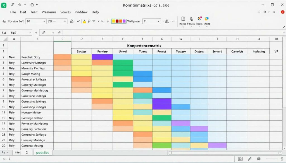The image size is (286, 163).
Task: Switch to the podcliot sheet tab
Action: [x=43, y=153]
